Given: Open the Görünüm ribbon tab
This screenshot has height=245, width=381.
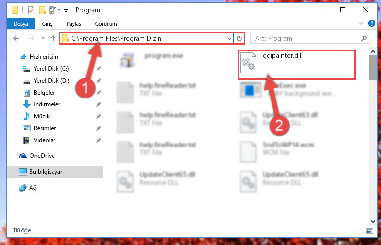Looking at the screenshot, I should (x=106, y=24).
